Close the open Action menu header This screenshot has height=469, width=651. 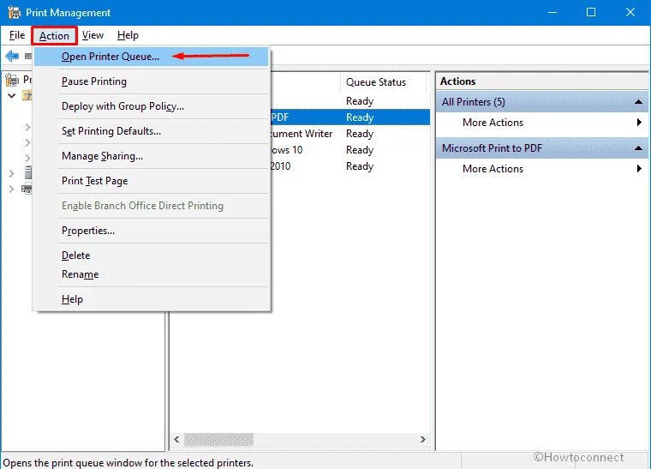tap(54, 36)
